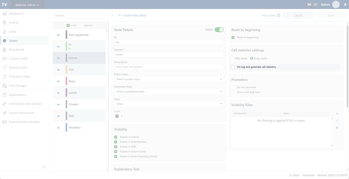The width and height of the screenshot is (349, 179).
Task: Select the In state row
Action: pos(79,46)
